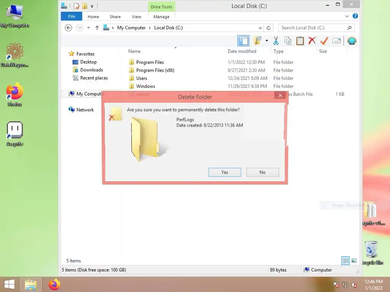Click the Paste clipboard icon
This screenshot has height=292, width=390.
tap(300, 40)
